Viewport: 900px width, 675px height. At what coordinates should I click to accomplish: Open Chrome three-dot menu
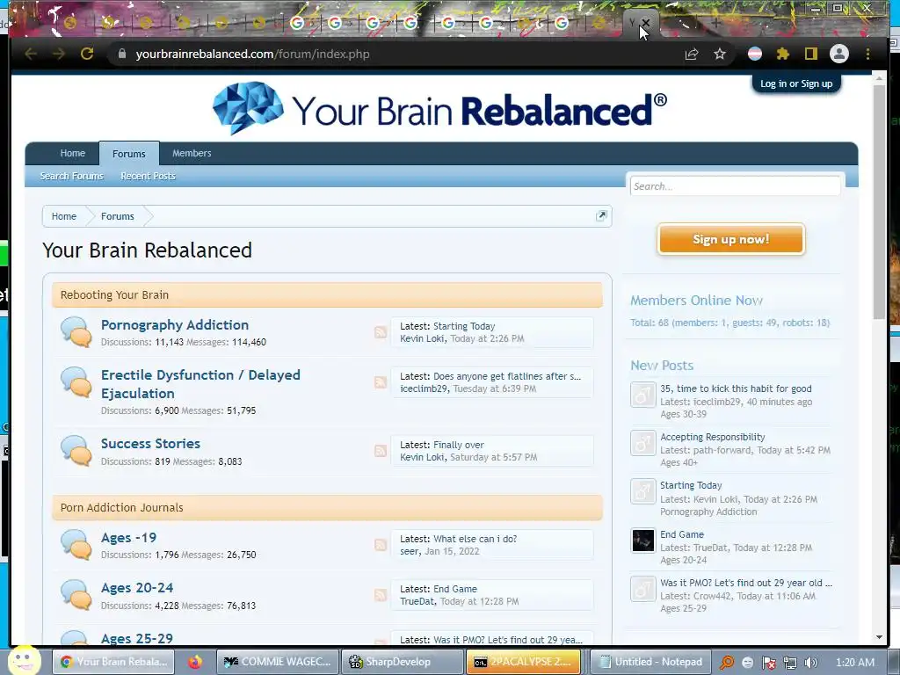[867, 54]
